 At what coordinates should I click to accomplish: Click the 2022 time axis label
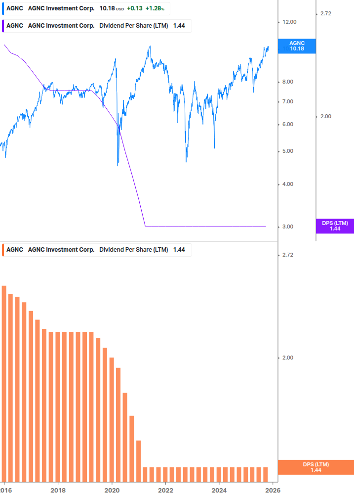tap(165, 491)
